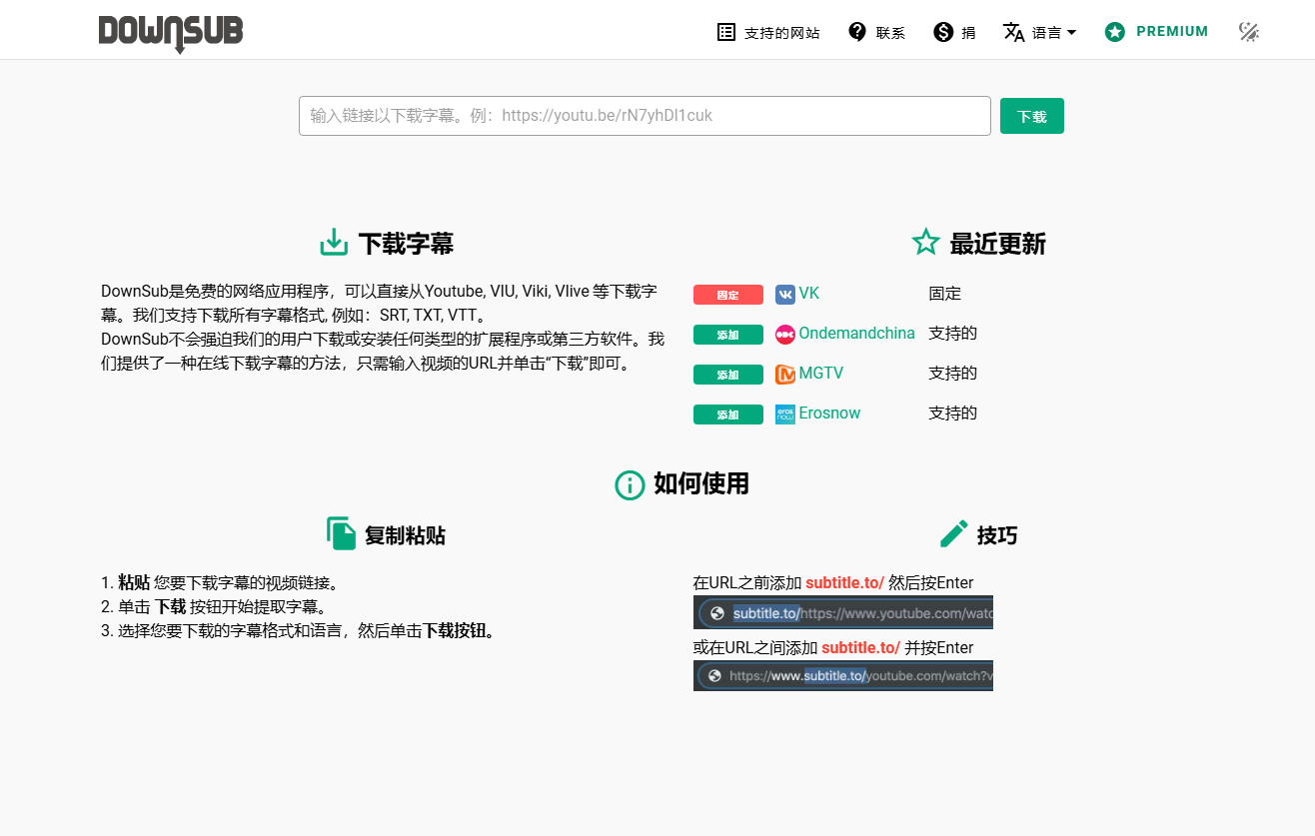Focus the subtitle link input field
This screenshot has height=836, width=1315.
click(x=645, y=116)
